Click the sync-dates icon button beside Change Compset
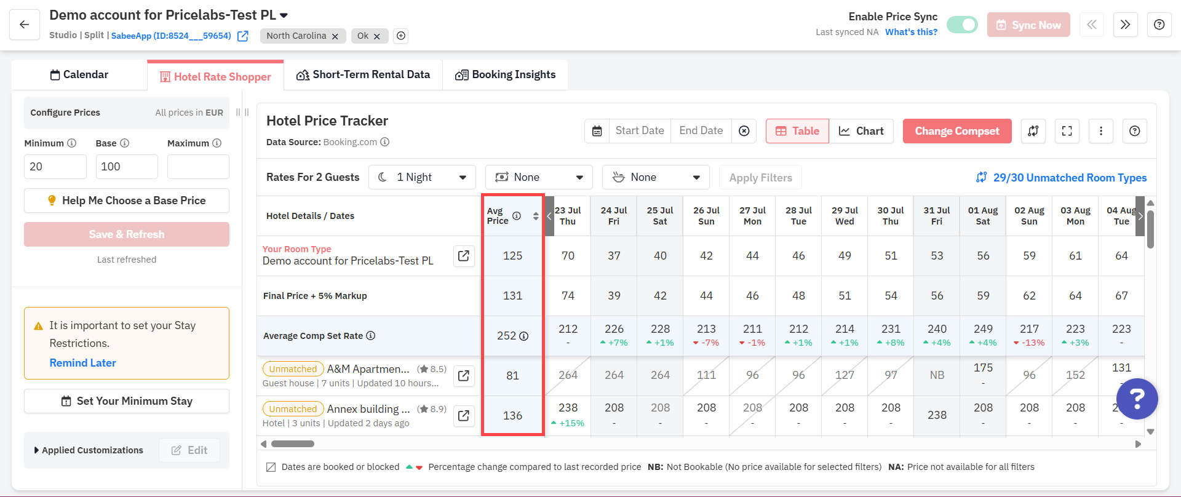This screenshot has width=1181, height=497. [x=1033, y=131]
